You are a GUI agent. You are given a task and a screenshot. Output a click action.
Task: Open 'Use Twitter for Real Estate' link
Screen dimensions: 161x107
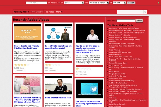pos(89,104)
